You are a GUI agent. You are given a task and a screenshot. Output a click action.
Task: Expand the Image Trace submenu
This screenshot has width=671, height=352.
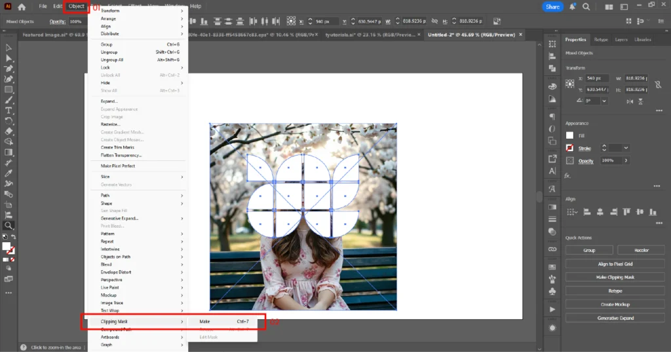pyautogui.click(x=138, y=303)
